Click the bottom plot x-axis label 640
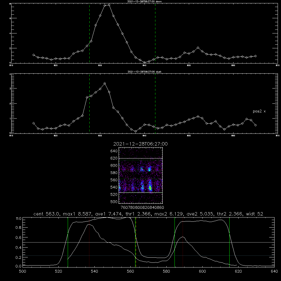The height and width of the screenshot is (281, 281). pyautogui.click(x=274, y=271)
